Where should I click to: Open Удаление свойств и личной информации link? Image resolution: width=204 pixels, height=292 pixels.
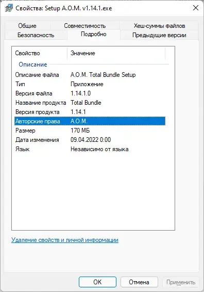pyautogui.click(x=65, y=240)
